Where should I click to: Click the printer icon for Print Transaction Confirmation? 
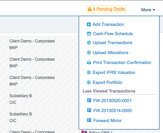89,63
